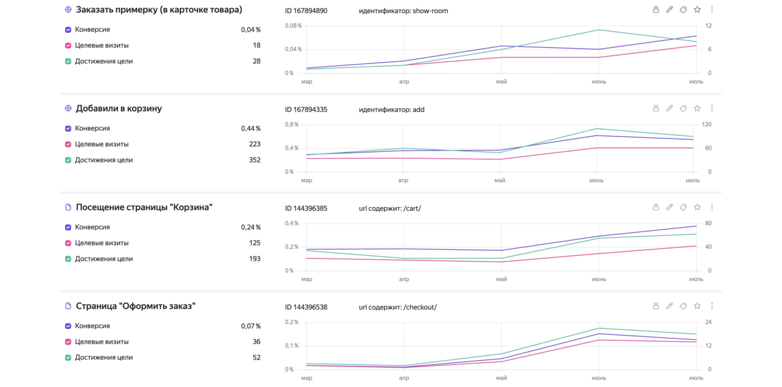
Task: Toggle Конверсия checkbox under "Посещение страницы Корзина"
Action: (68, 228)
